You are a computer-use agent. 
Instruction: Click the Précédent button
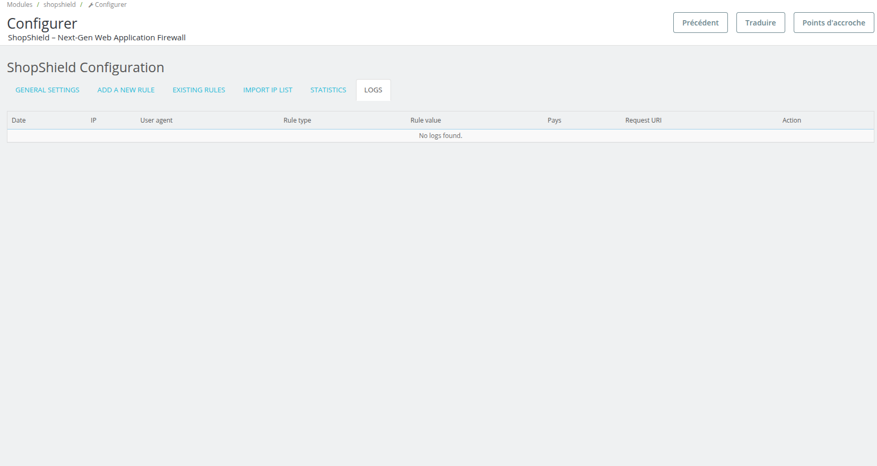click(700, 23)
